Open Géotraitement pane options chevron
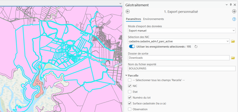 tap(227, 5)
